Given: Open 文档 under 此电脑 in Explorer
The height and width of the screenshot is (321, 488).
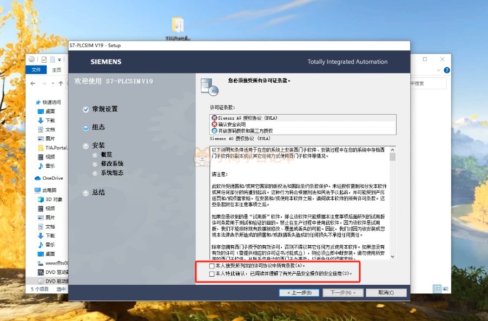Looking at the screenshot, I should (x=47, y=227).
